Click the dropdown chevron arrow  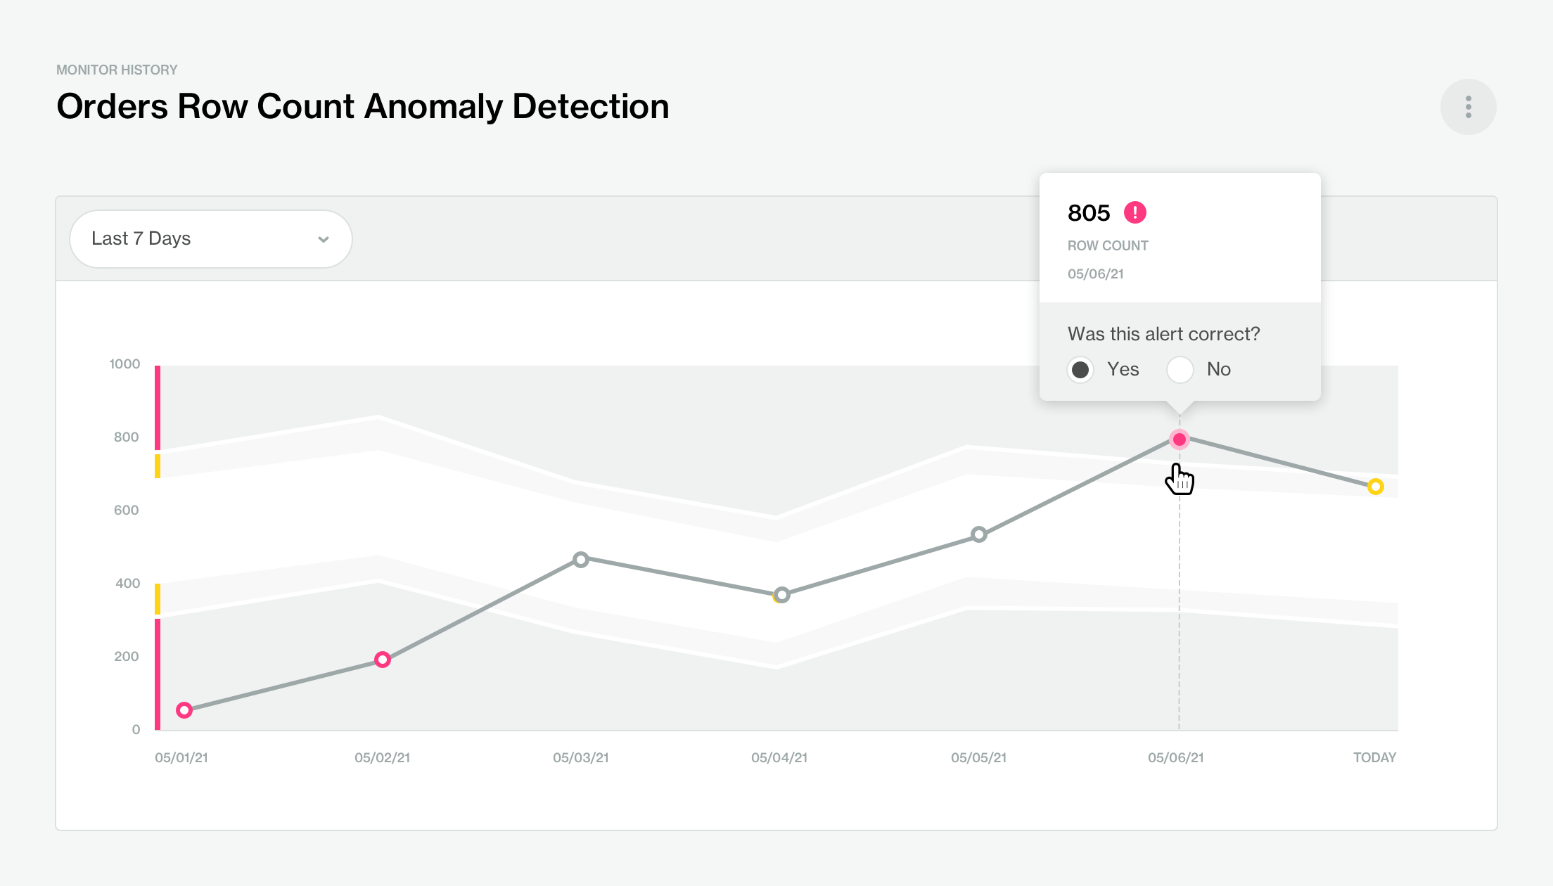point(324,240)
